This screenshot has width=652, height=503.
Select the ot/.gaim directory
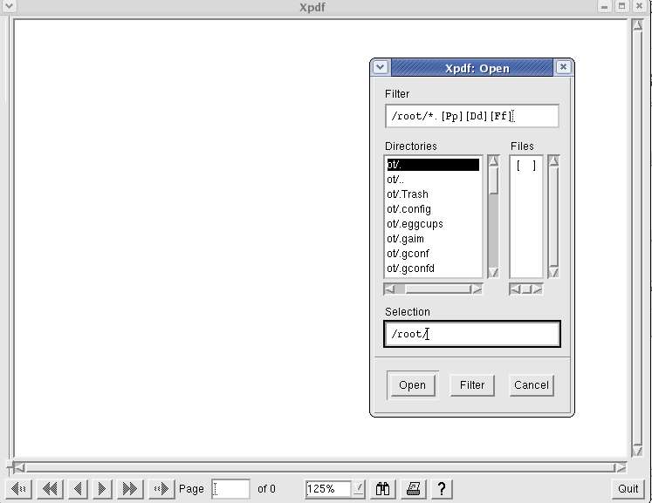coord(433,239)
